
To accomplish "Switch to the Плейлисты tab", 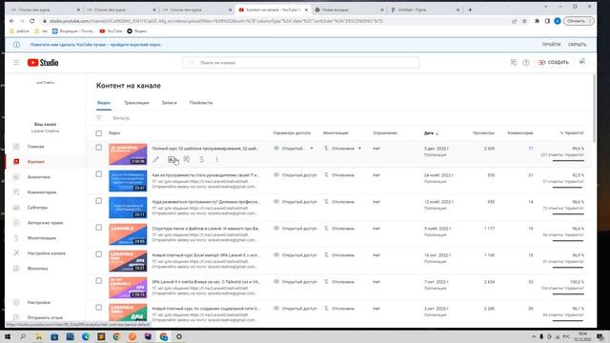I will 201,103.
